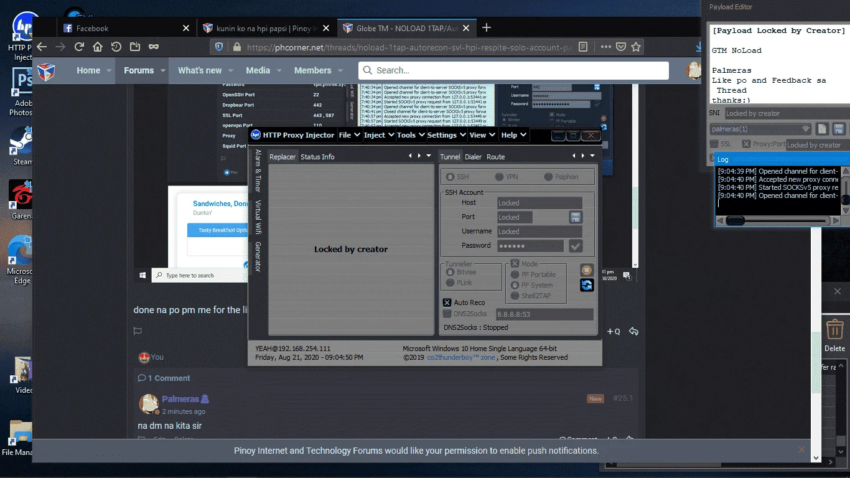Open Steam desktop shortcut
Image resolution: width=850 pixels, height=478 pixels.
(22, 145)
